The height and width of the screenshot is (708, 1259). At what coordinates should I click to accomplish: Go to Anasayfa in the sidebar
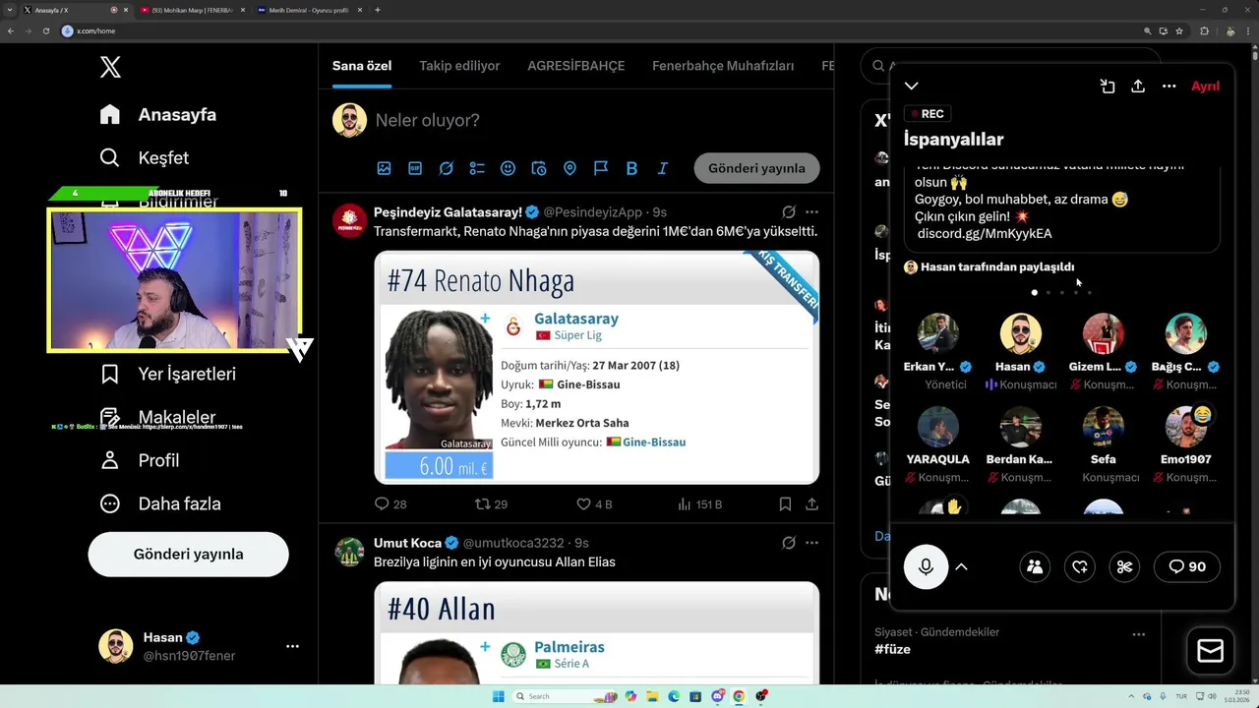(157, 114)
